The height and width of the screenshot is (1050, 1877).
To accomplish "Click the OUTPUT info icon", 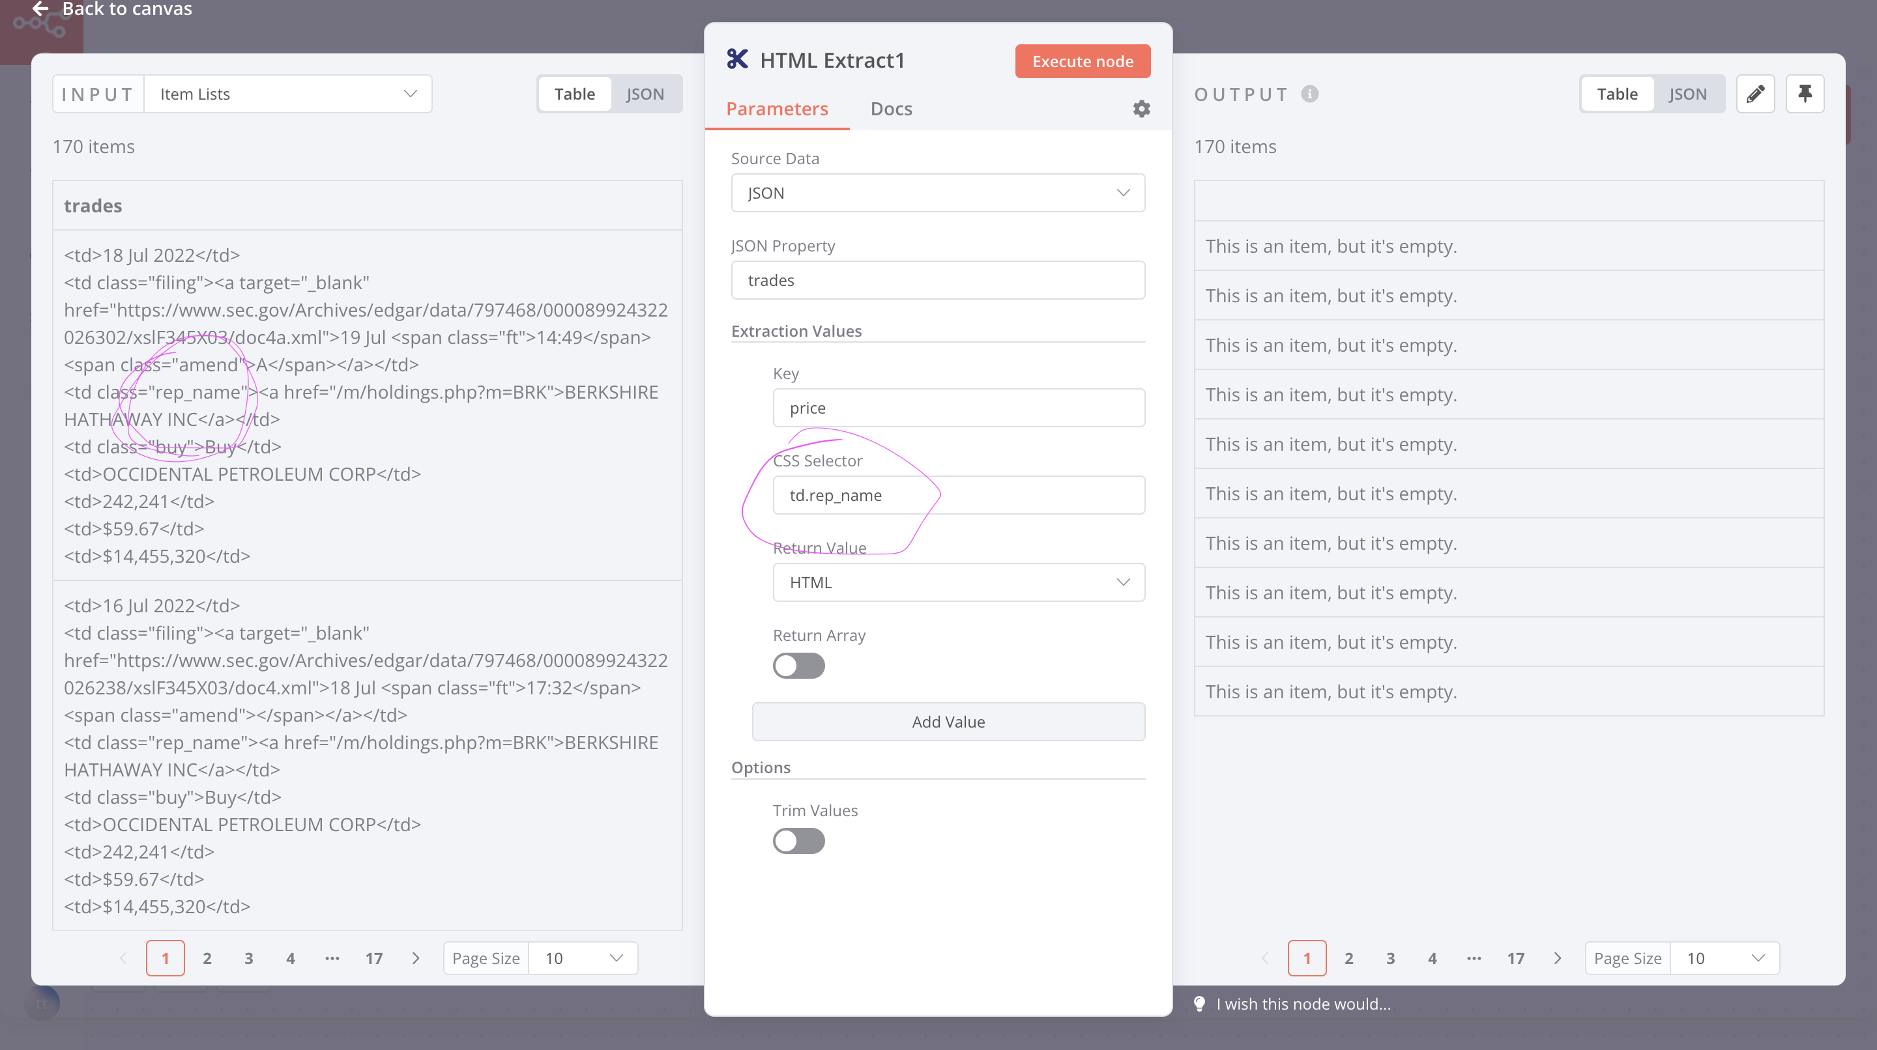I will pyautogui.click(x=1309, y=94).
